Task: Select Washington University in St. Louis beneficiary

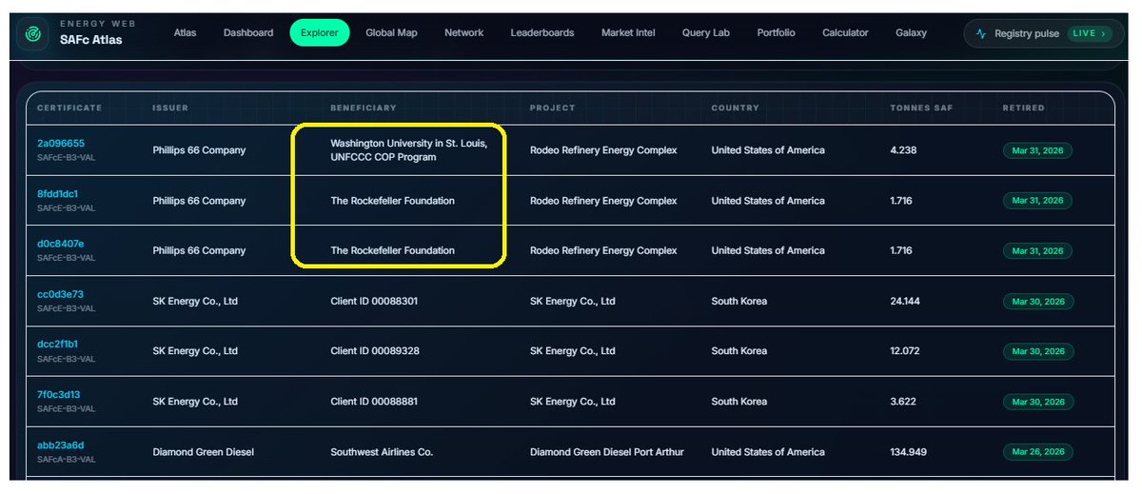Action: 409,150
